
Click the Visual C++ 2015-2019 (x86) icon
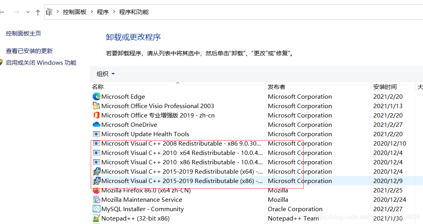[x=96, y=181]
